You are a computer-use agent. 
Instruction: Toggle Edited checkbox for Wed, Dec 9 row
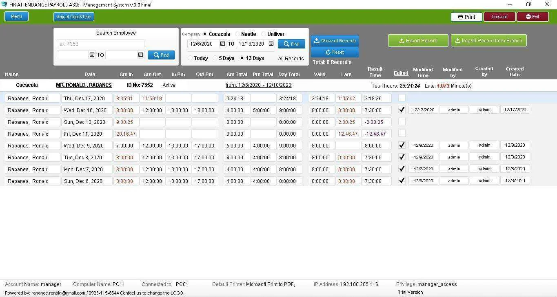pyautogui.click(x=402, y=145)
